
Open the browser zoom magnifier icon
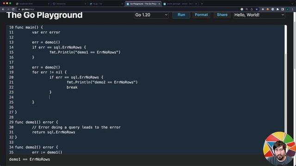click(247, 9)
